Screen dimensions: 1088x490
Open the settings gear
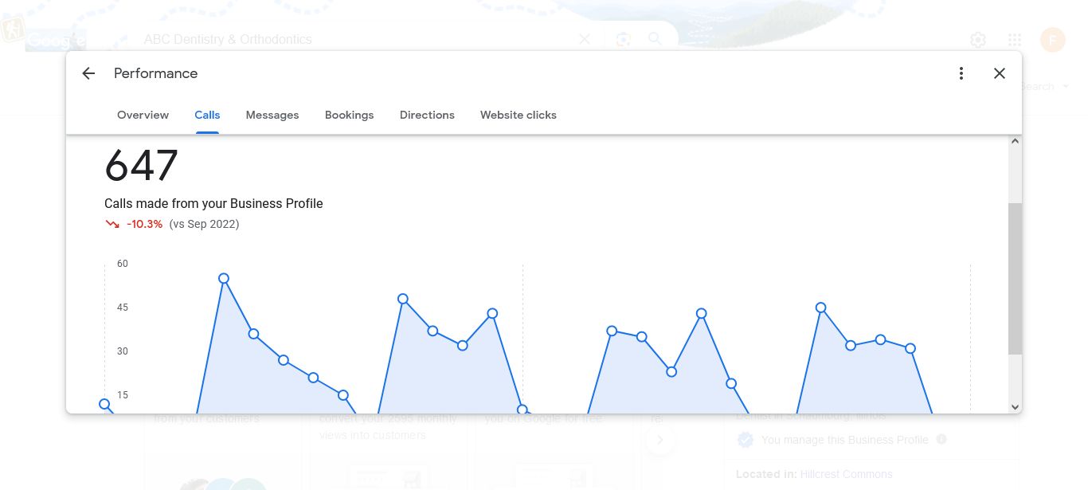(978, 40)
